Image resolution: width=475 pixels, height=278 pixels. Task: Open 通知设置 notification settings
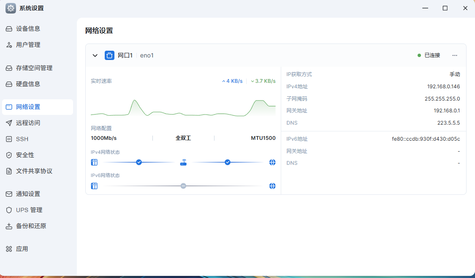pyautogui.click(x=28, y=194)
